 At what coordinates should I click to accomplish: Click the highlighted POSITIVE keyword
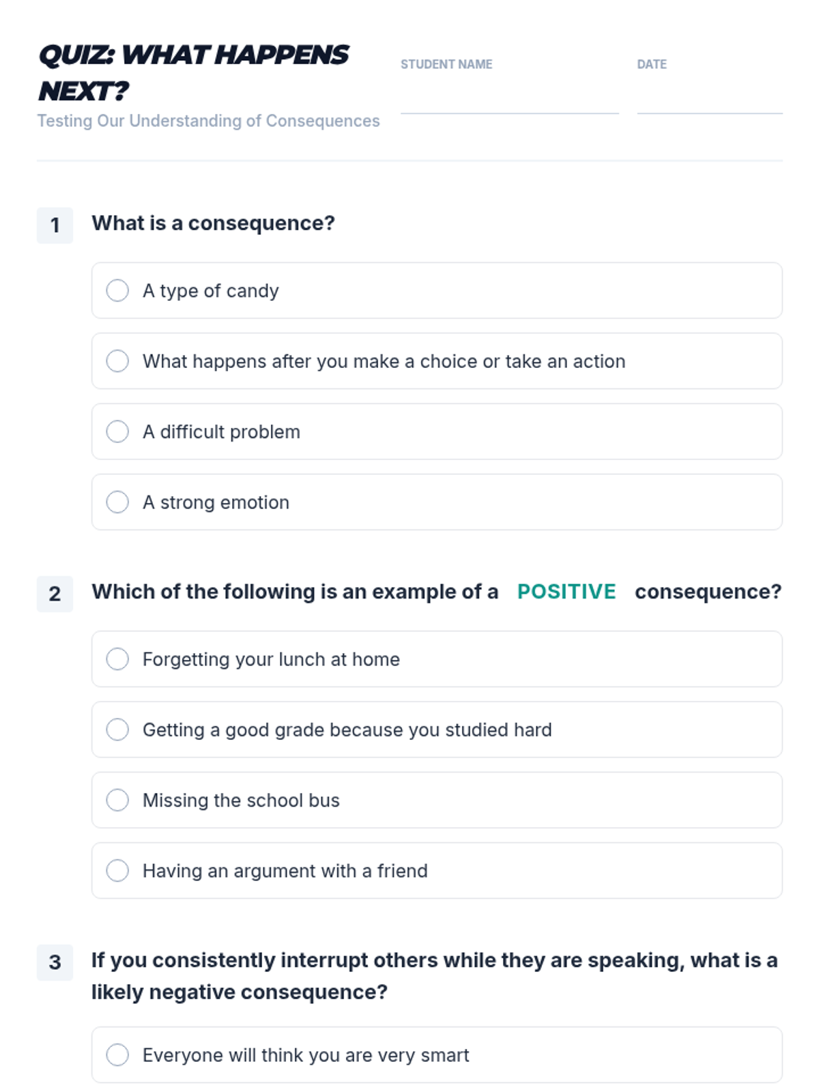(x=566, y=592)
